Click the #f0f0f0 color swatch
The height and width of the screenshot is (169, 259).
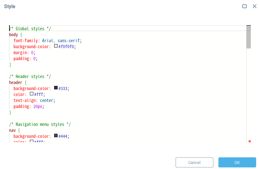[56, 46]
